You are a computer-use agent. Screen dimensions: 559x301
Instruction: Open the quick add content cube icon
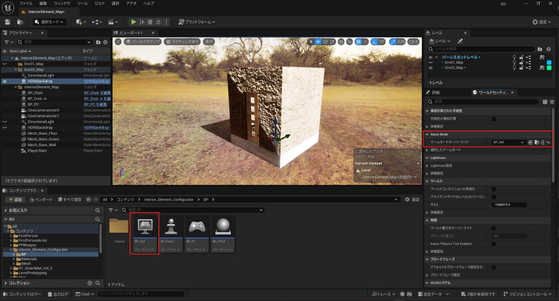pyautogui.click(x=80, y=22)
